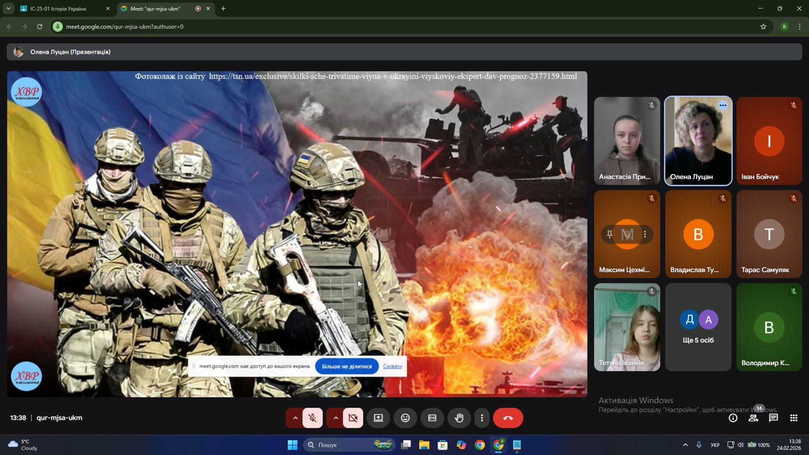The height and width of the screenshot is (455, 809).
Task: Open the chat with everyone panel
Action: (773, 418)
